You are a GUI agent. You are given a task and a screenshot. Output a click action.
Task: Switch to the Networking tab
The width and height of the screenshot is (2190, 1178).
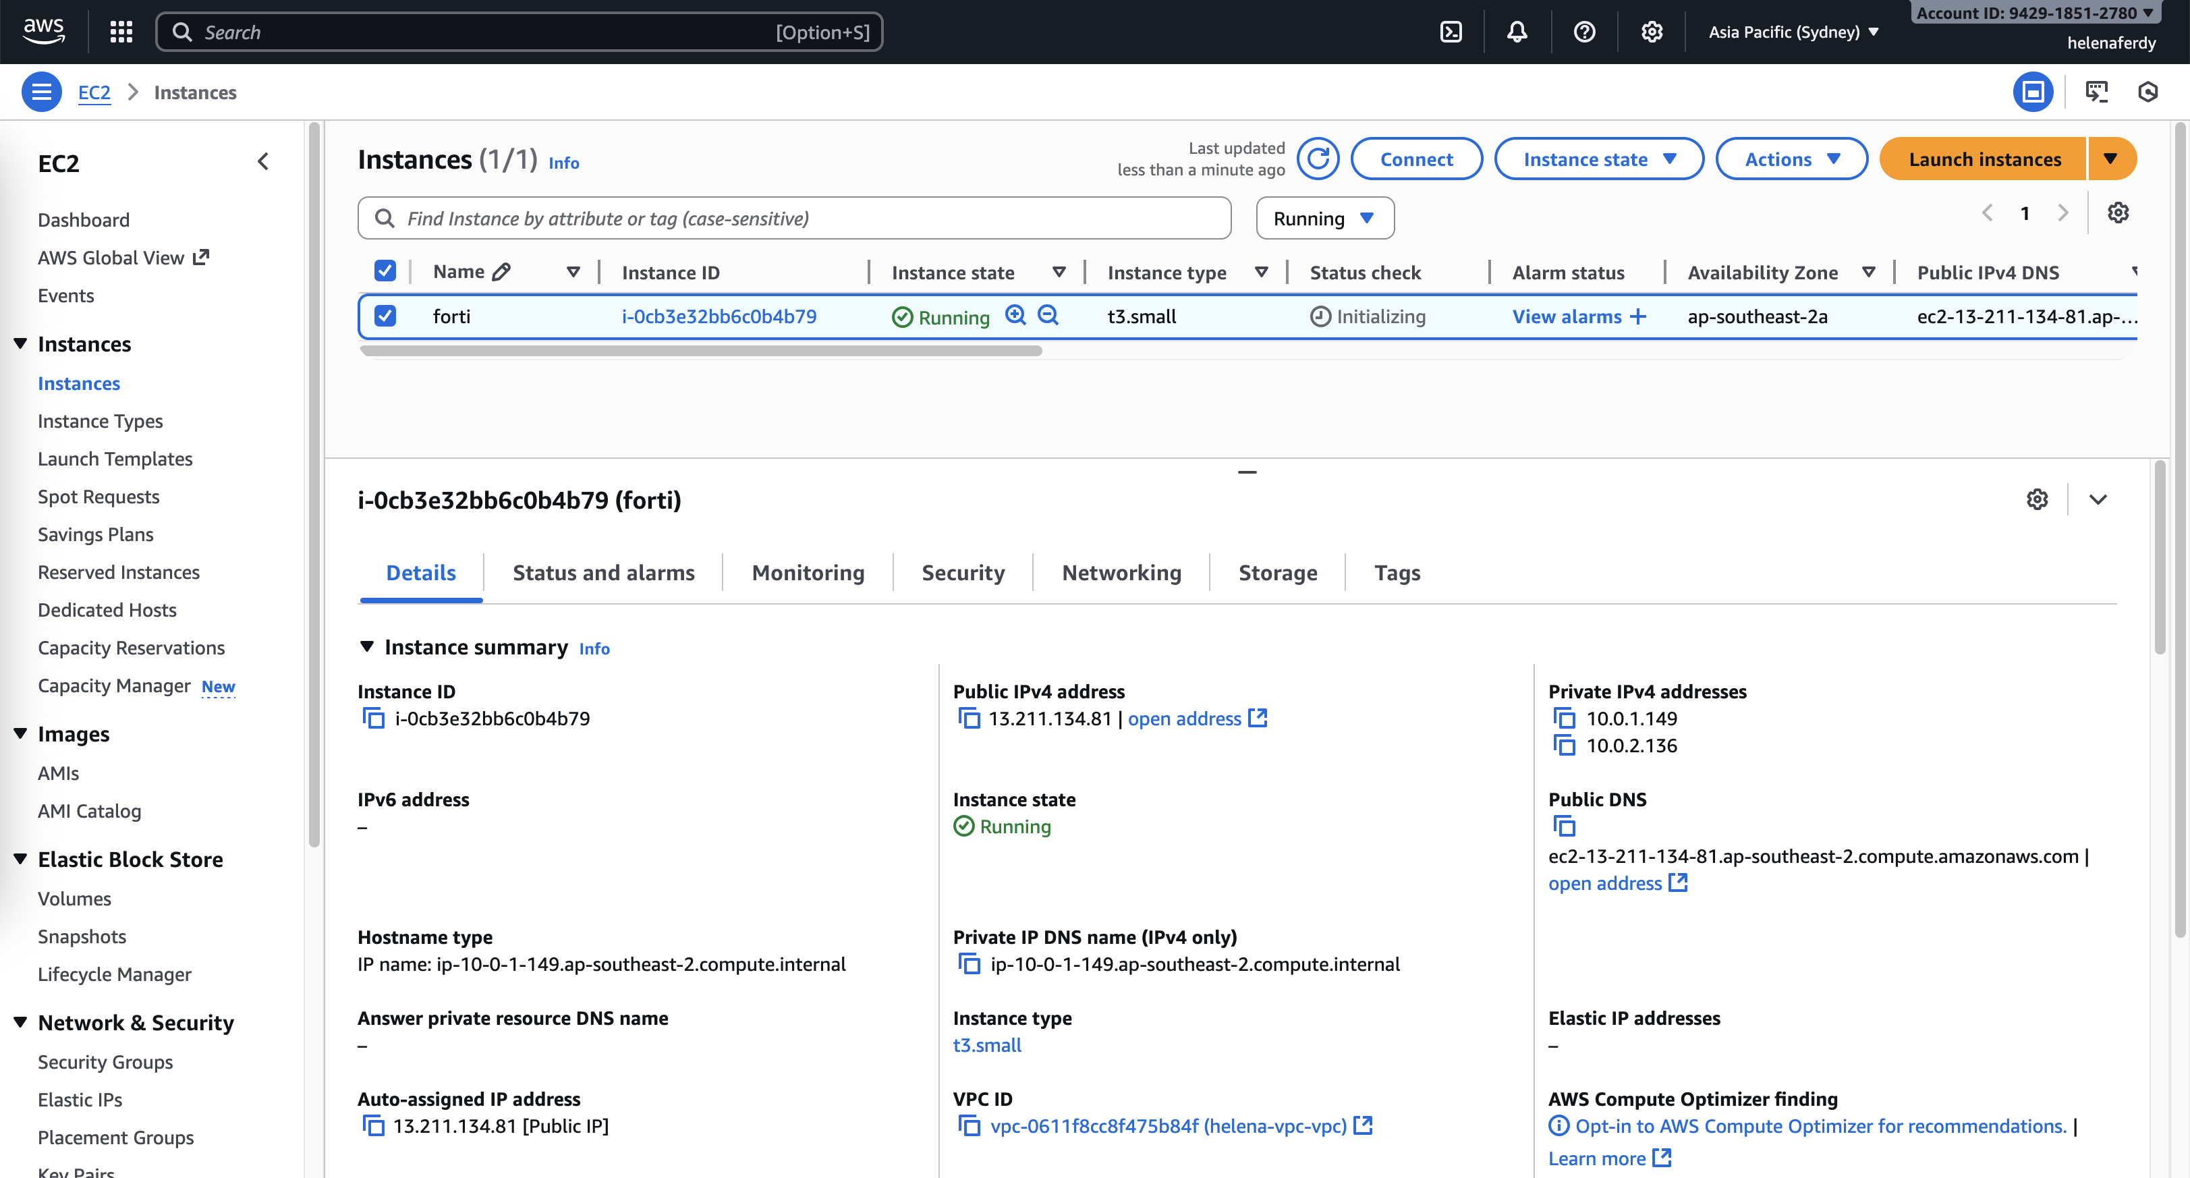[x=1121, y=573]
